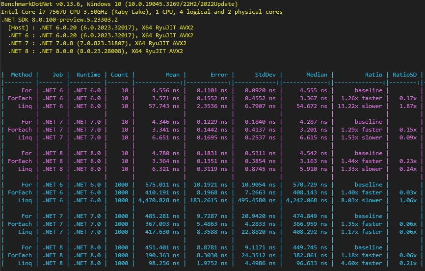Click the .NET SDK 8.0.100-preview.5.23303.2 line
Viewport: 425px width, 271px height.
click(59, 20)
